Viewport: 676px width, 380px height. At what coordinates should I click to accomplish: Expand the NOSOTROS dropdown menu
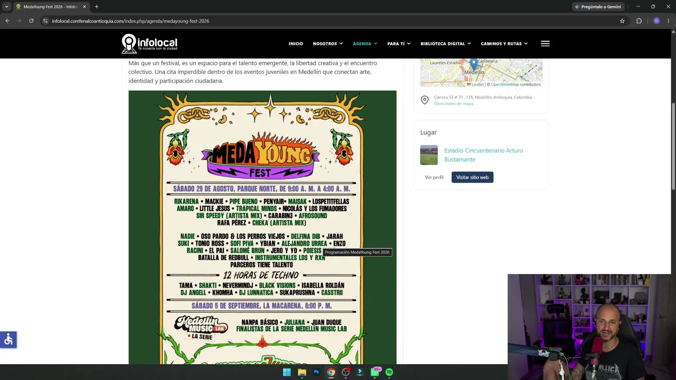click(x=327, y=44)
